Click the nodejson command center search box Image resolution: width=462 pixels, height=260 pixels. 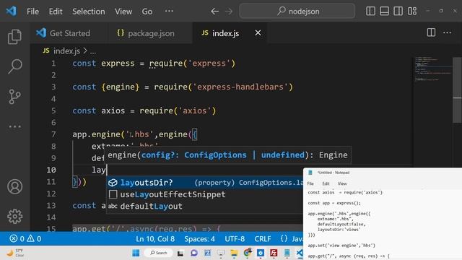point(297,12)
